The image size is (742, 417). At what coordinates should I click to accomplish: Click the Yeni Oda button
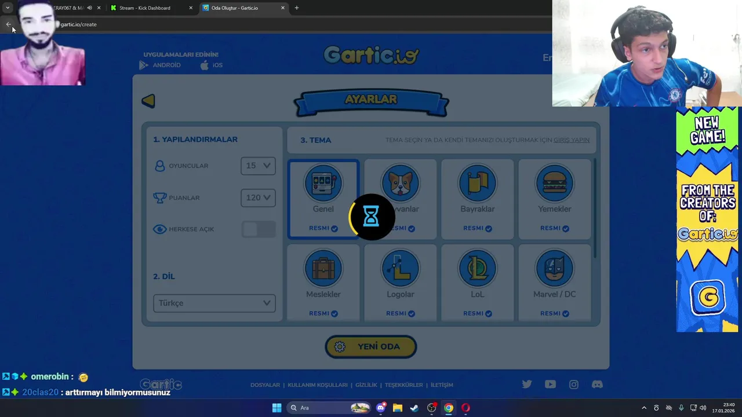click(x=371, y=346)
